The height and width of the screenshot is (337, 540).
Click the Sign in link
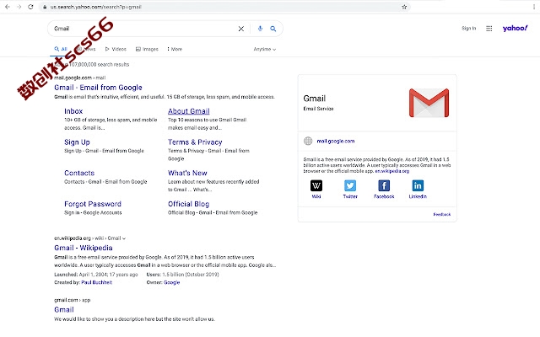pos(469,28)
